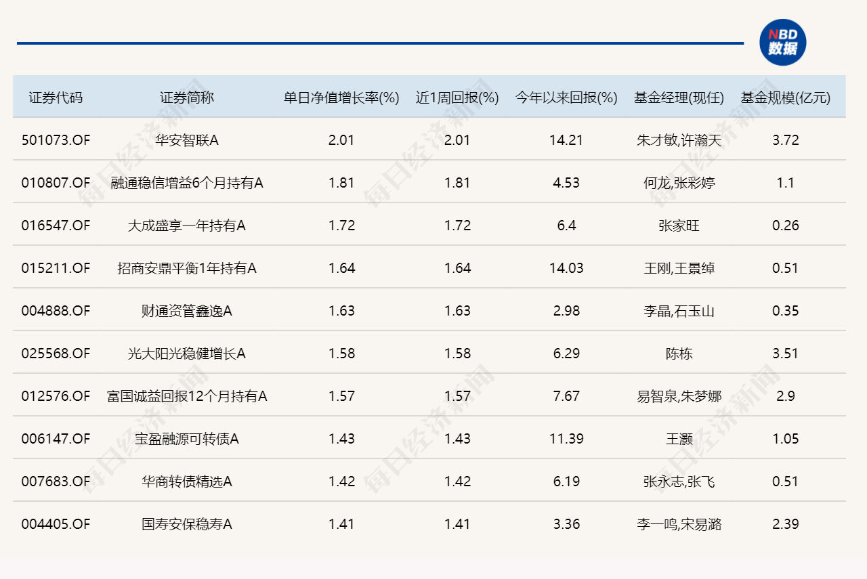Click the NBD数据 logo icon
This screenshot has height=579, width=867.
[x=782, y=43]
